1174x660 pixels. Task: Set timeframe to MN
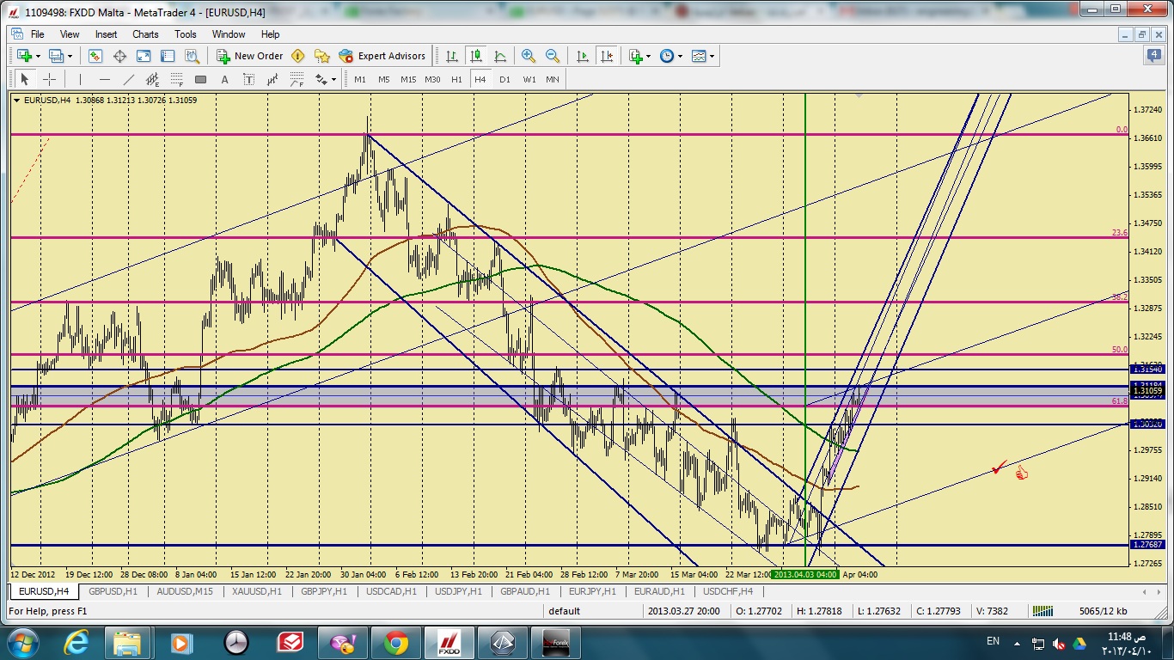553,79
